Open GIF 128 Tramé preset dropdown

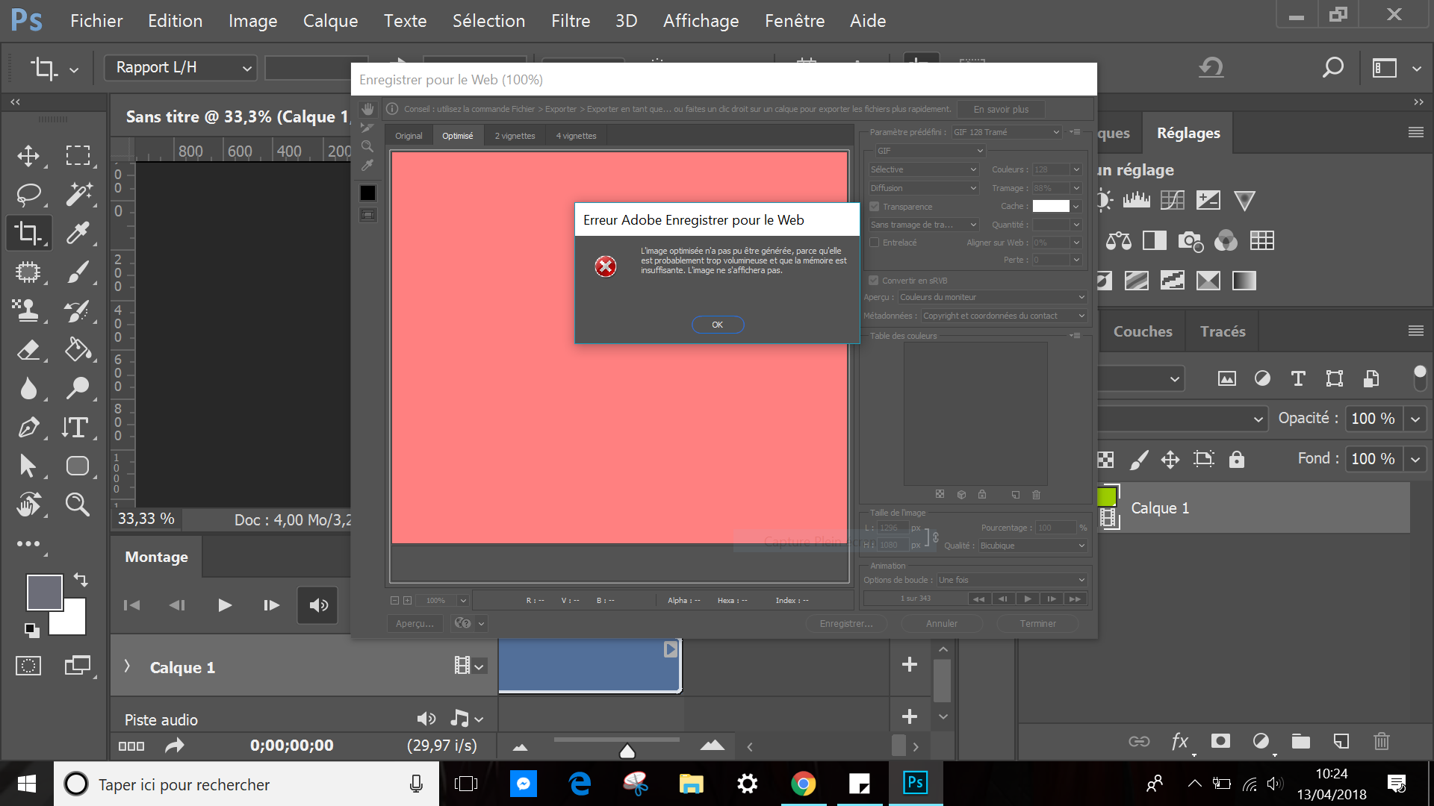(x=1006, y=132)
